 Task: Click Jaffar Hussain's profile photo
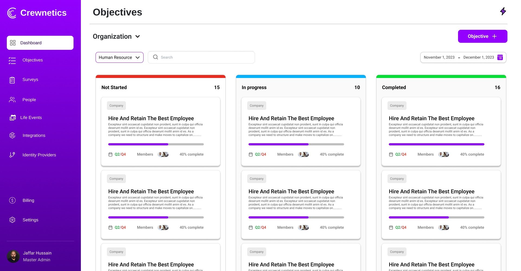pos(13,256)
